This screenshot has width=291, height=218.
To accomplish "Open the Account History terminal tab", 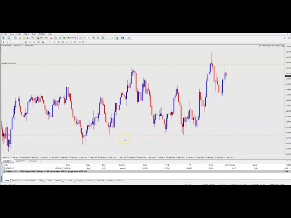I will click(x=29, y=180).
